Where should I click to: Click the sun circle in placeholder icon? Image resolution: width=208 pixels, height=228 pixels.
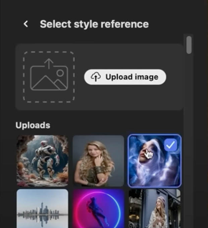[60, 73]
